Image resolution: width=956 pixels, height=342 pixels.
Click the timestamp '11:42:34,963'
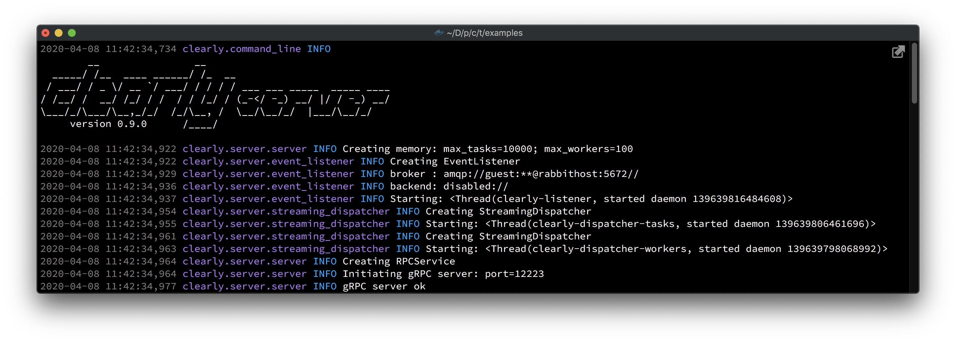(x=141, y=249)
